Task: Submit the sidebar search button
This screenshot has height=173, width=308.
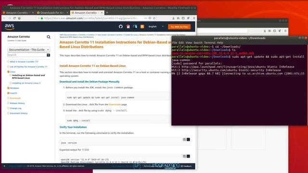Action: pos(48,55)
